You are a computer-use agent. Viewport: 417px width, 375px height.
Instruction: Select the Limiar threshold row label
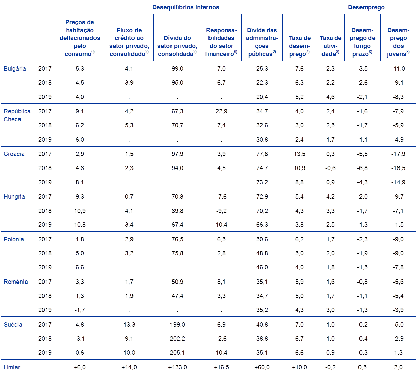(12, 367)
